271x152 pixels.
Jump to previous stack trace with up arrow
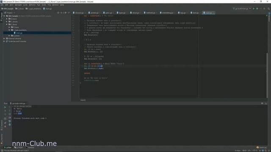[x=10, y=107]
